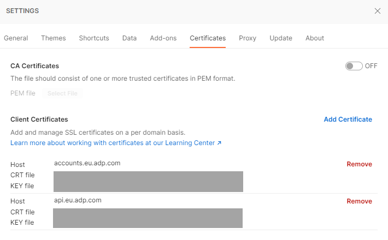View the About tab
Screen dimensions: 388x240
coord(315,38)
